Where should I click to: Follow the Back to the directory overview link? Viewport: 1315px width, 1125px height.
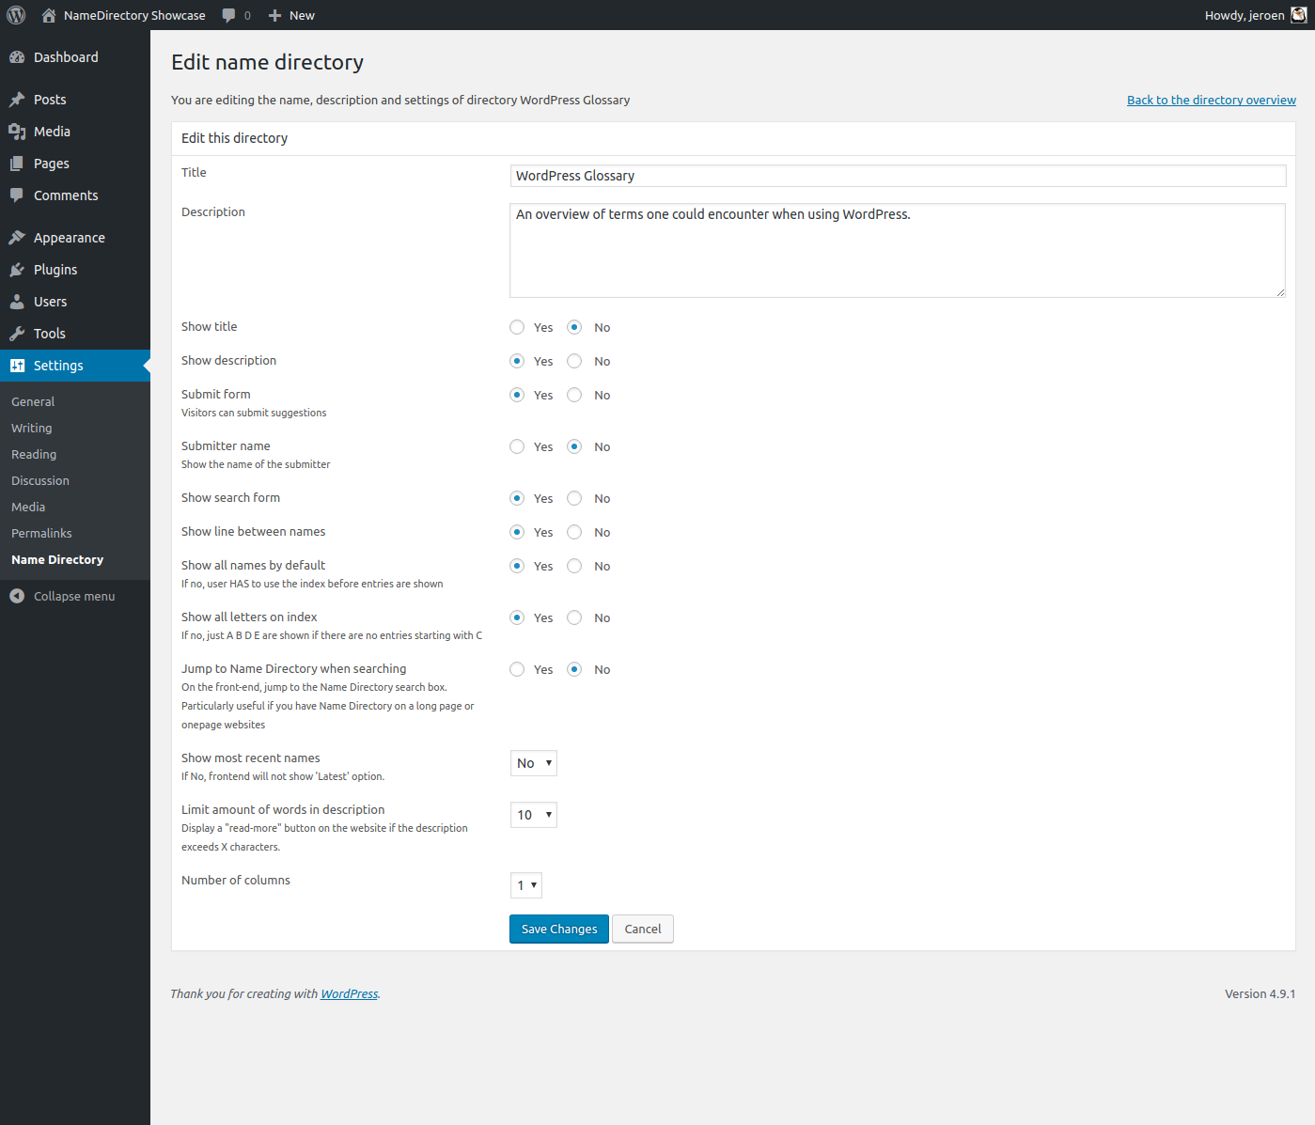pyautogui.click(x=1211, y=100)
